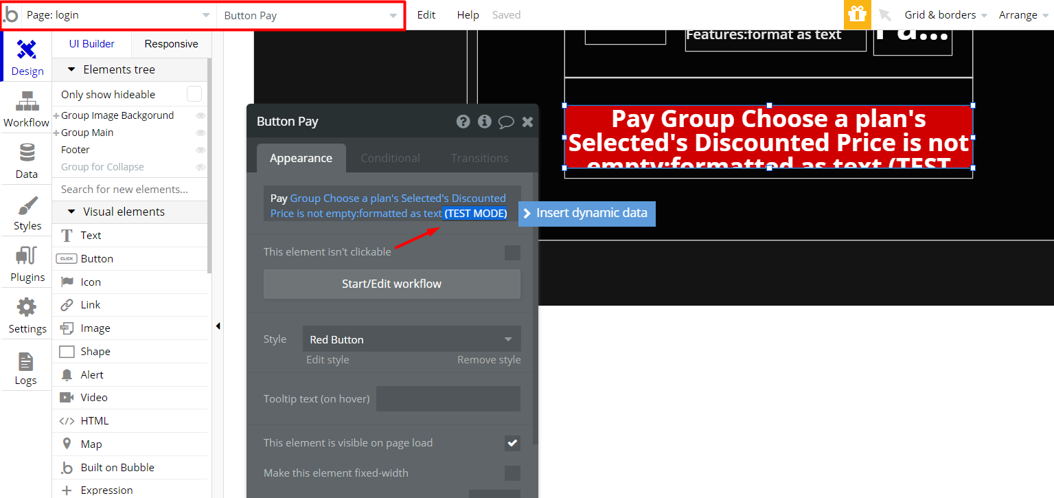
Task: Open the Help menu
Action: pyautogui.click(x=468, y=15)
